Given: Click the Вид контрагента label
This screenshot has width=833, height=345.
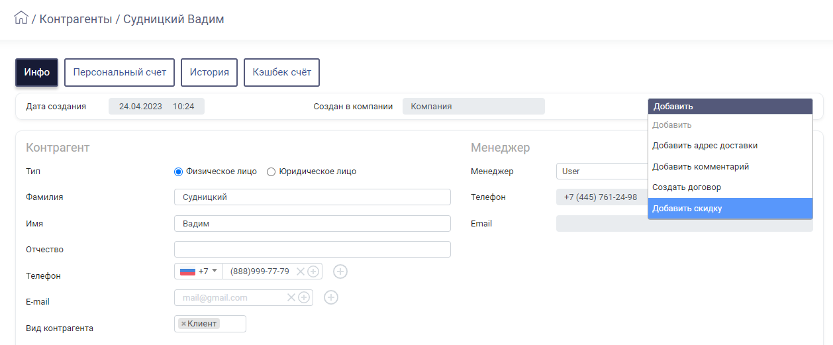Looking at the screenshot, I should 60,328.
